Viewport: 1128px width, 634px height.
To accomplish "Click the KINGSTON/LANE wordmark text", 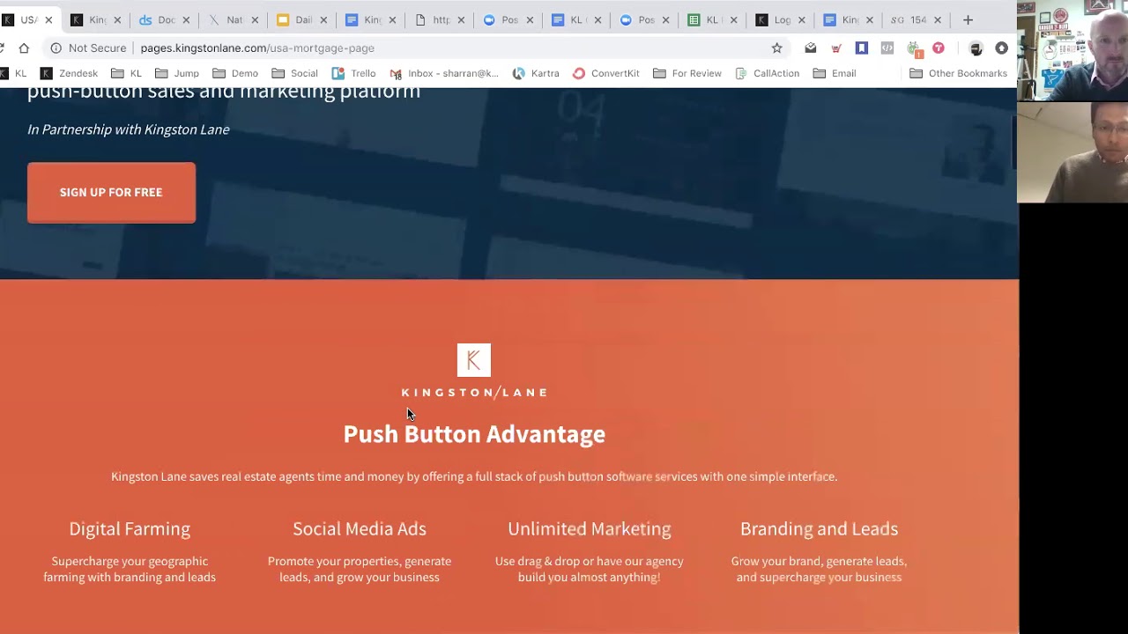I will (x=474, y=393).
